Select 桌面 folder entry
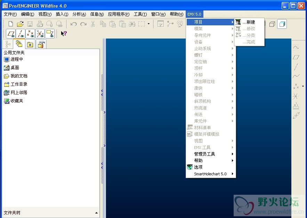This screenshot has height=218, width=307. [11, 68]
